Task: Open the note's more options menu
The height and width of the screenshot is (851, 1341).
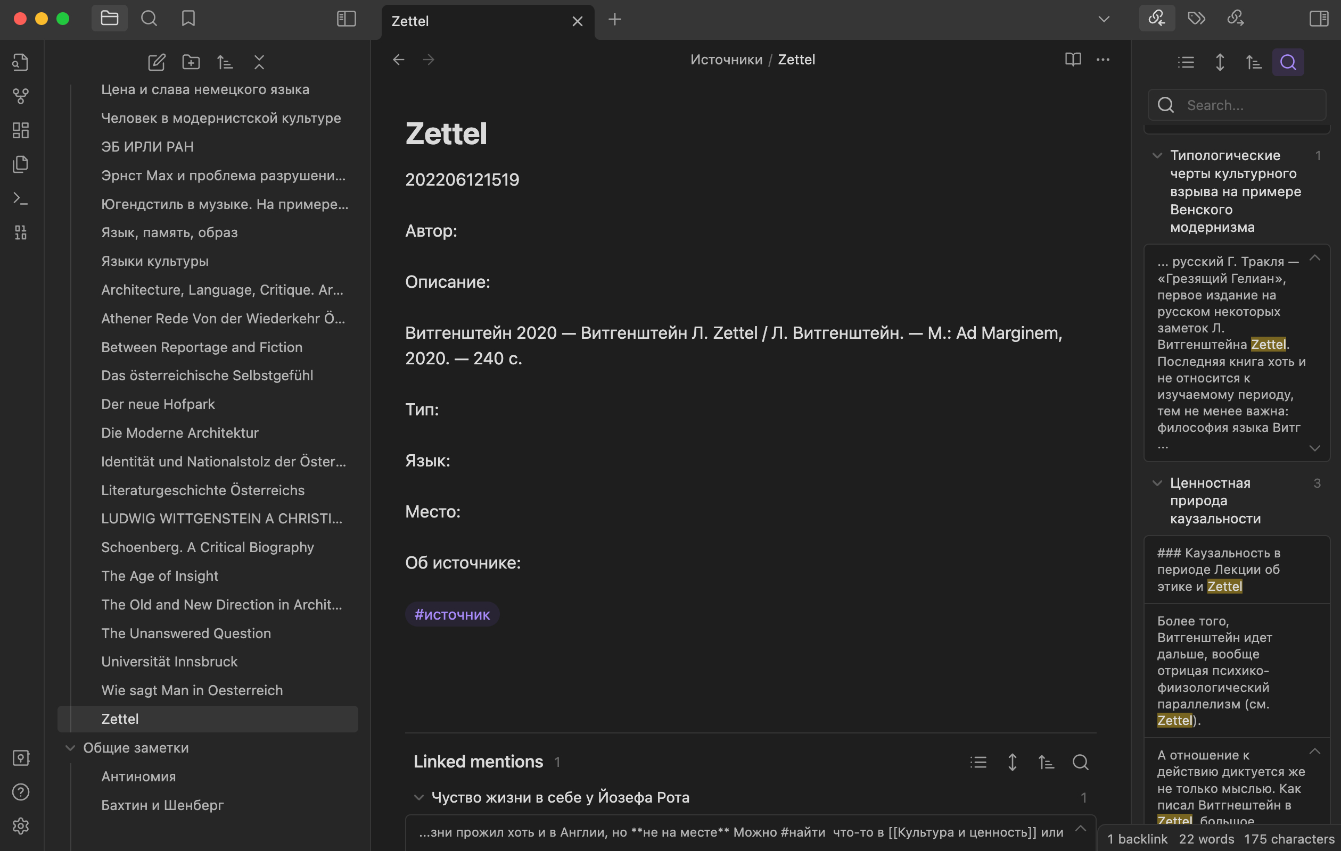Action: point(1103,60)
